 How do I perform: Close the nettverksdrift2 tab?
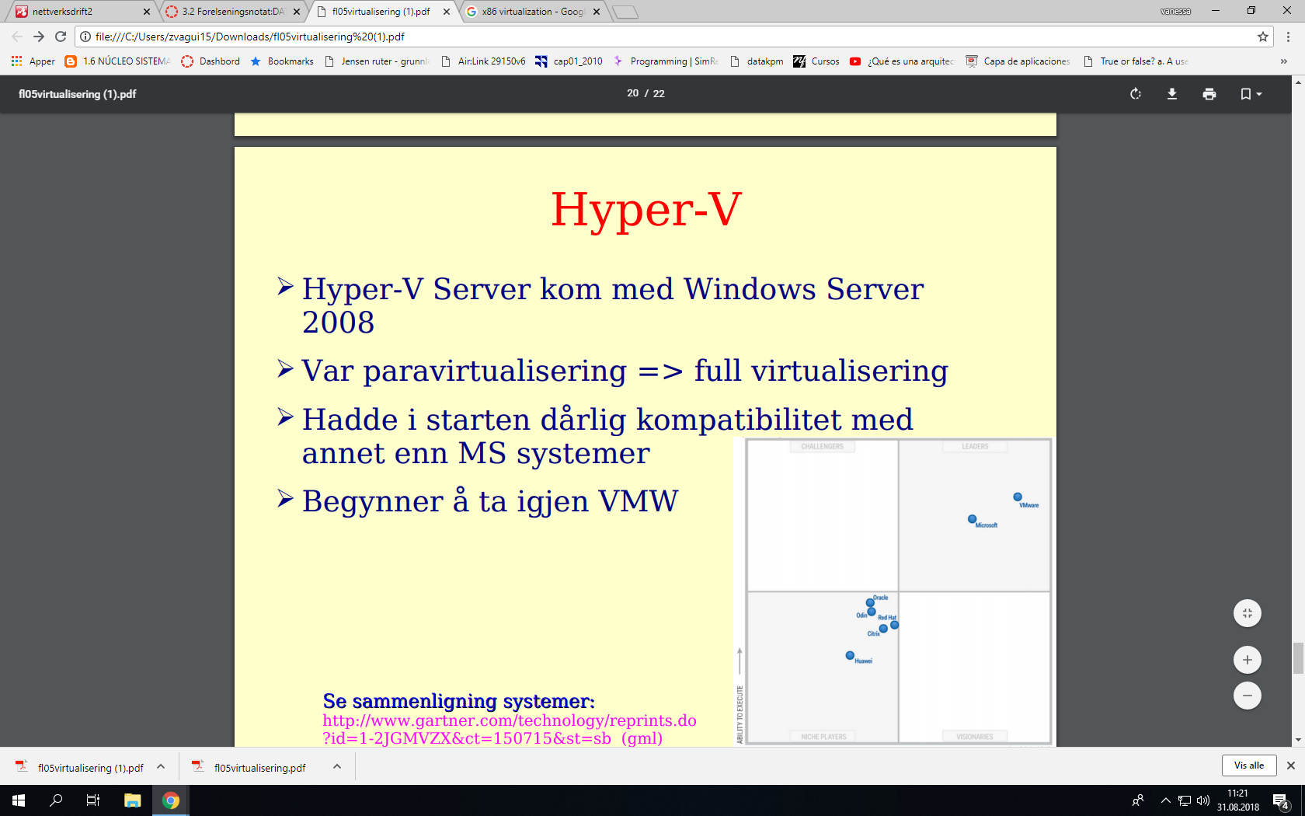[x=147, y=12]
